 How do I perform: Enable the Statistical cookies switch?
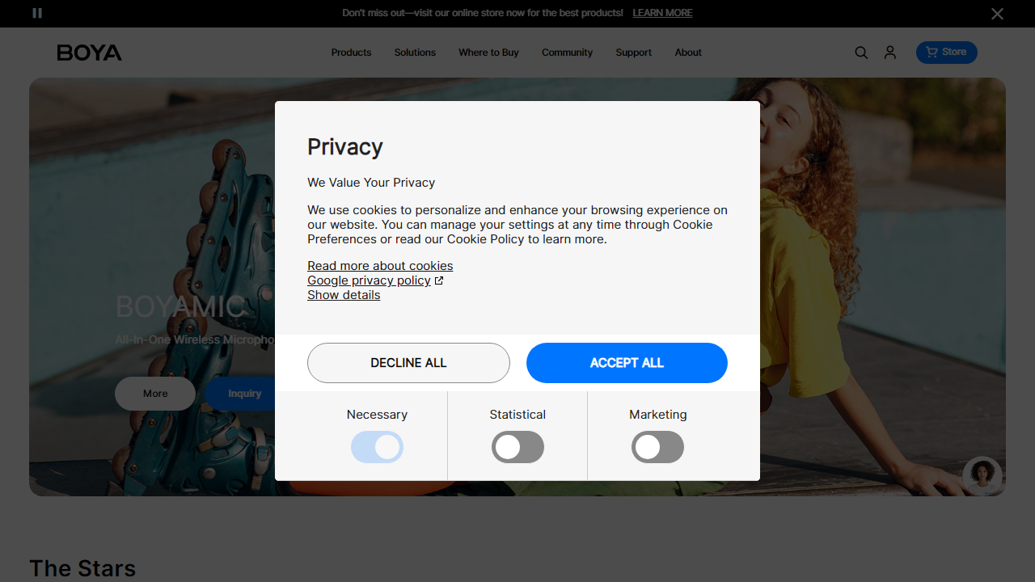point(517,447)
